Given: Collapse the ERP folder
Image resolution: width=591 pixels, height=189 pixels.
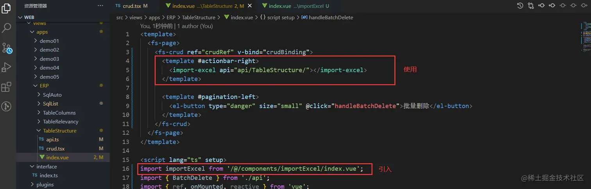Looking at the screenshot, I should point(36,86).
